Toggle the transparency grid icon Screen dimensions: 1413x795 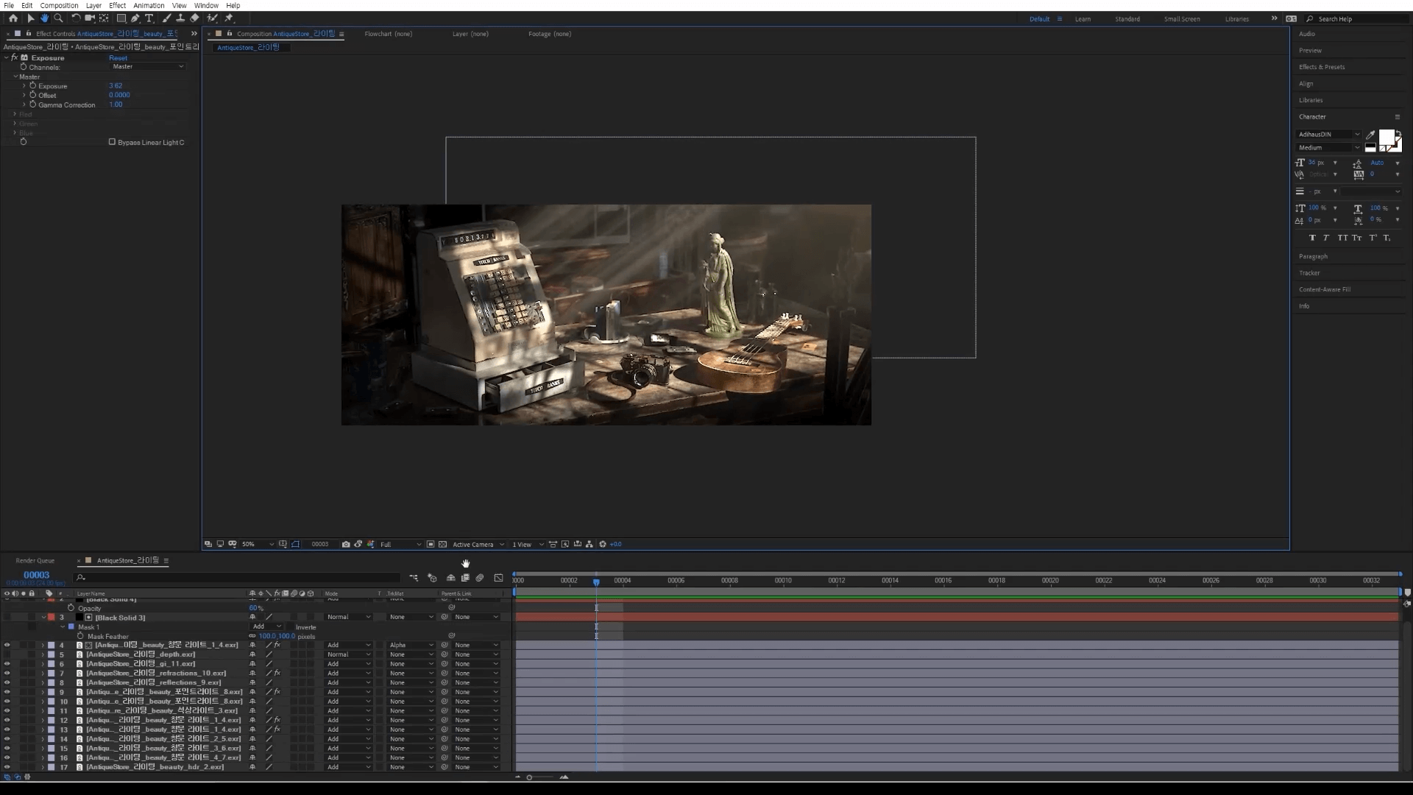pos(442,545)
